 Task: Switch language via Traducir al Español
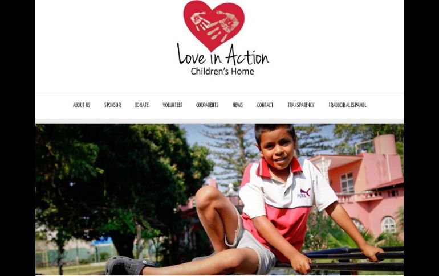click(347, 105)
